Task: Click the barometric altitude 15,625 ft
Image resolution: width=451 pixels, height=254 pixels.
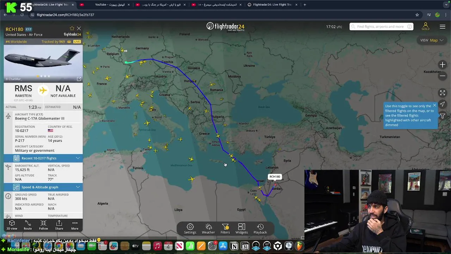Action: (22, 170)
